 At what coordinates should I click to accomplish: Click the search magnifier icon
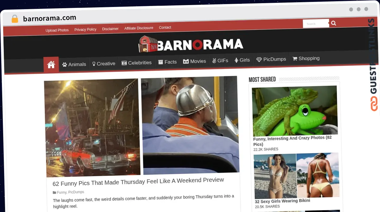[333, 23]
